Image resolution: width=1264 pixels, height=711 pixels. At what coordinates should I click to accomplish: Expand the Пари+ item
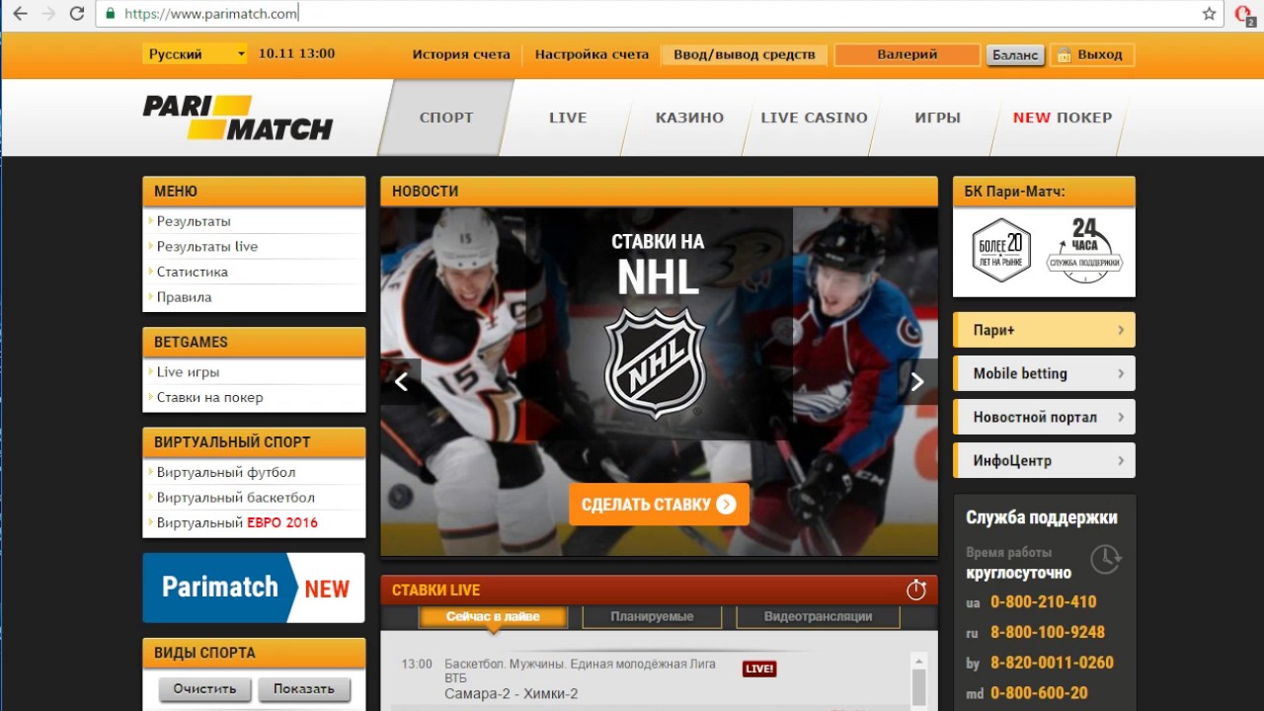pyautogui.click(x=1044, y=330)
